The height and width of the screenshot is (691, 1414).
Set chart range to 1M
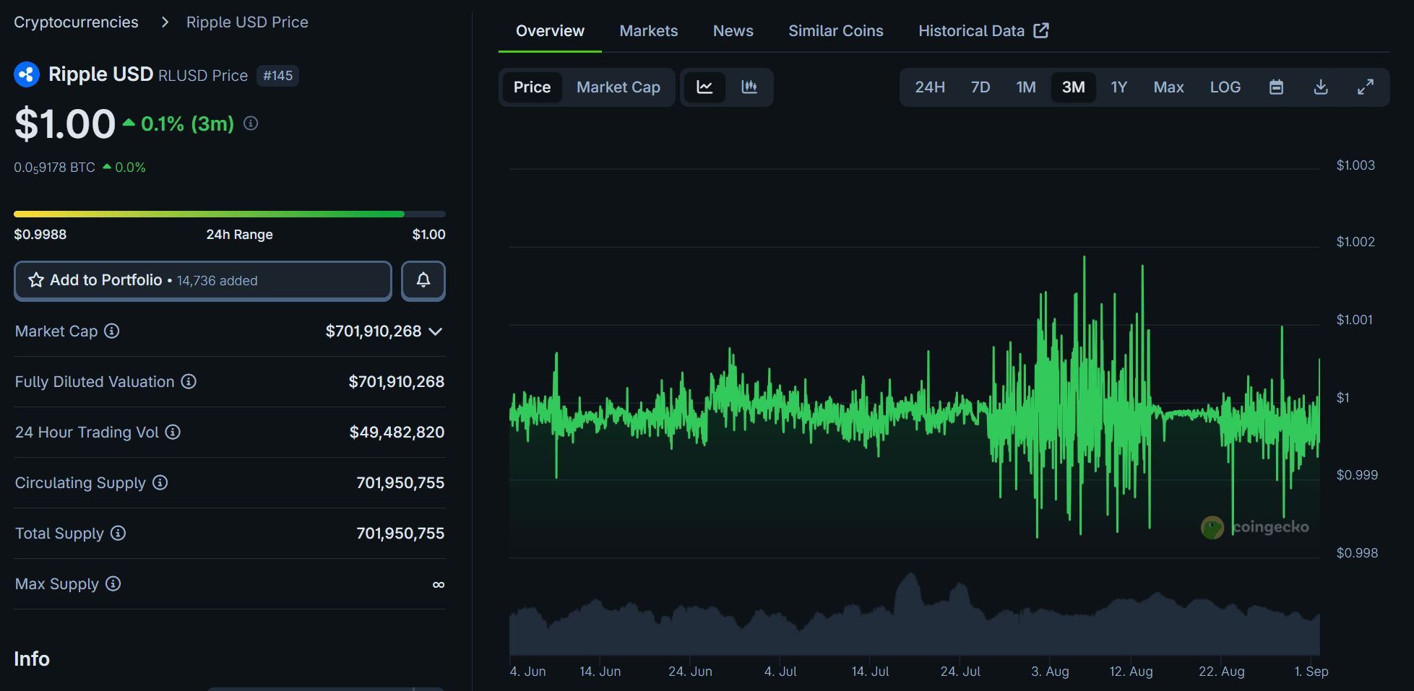pos(1026,87)
